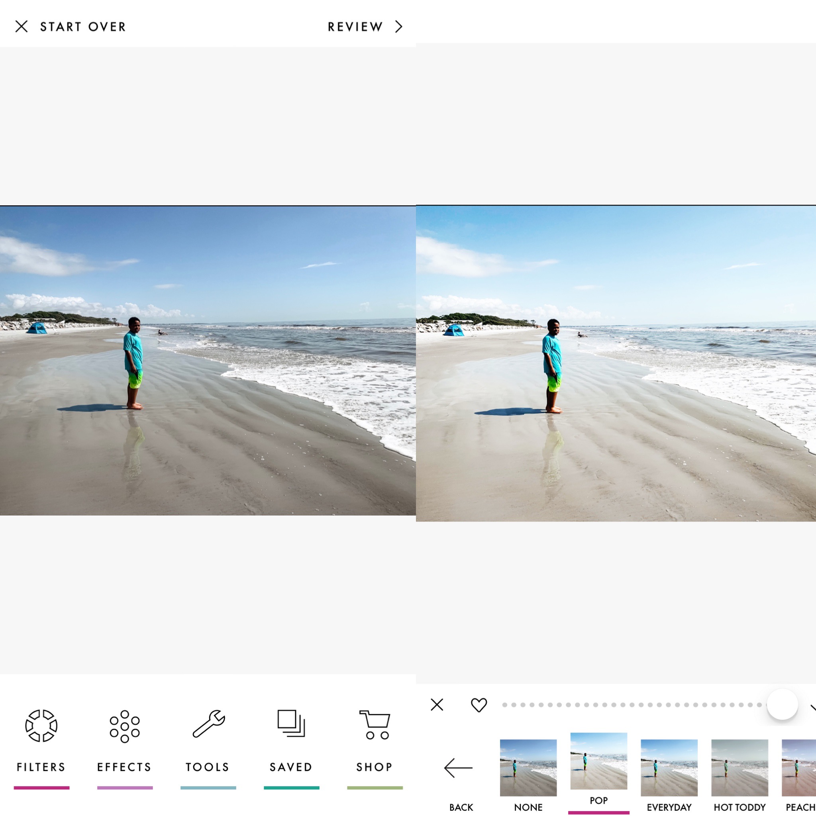Click the filter intensity slider handle
Viewport: 816px width, 816px height.
[782, 704]
